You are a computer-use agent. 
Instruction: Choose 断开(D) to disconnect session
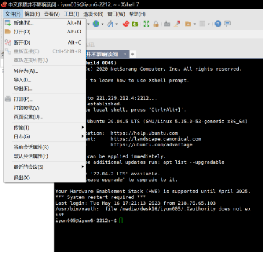coord(45,43)
